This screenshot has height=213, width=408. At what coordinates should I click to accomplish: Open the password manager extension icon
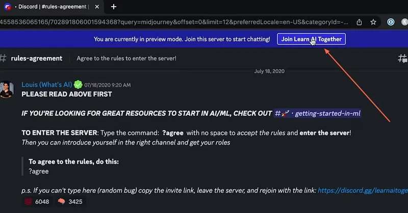391,22
